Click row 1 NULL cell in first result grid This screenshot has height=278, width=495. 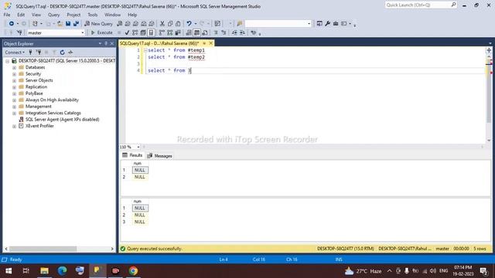[x=139, y=170]
